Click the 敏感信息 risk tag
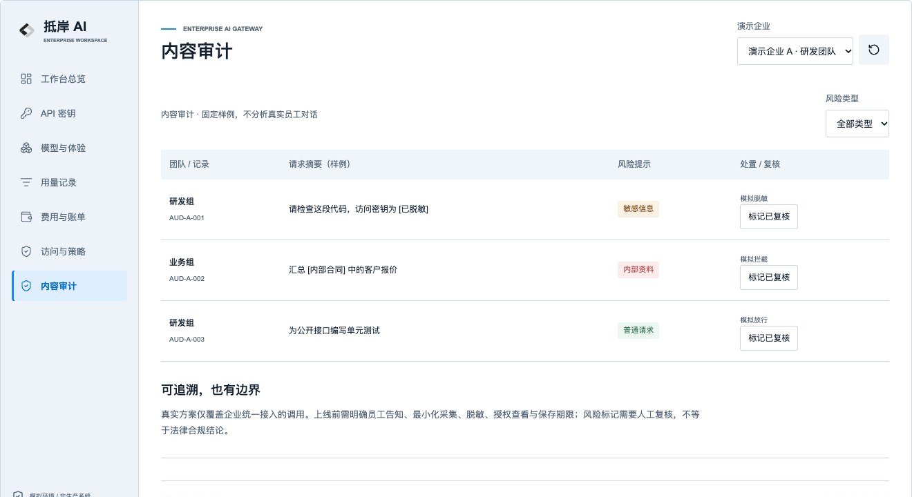Image resolution: width=912 pixels, height=497 pixels. [x=638, y=208]
